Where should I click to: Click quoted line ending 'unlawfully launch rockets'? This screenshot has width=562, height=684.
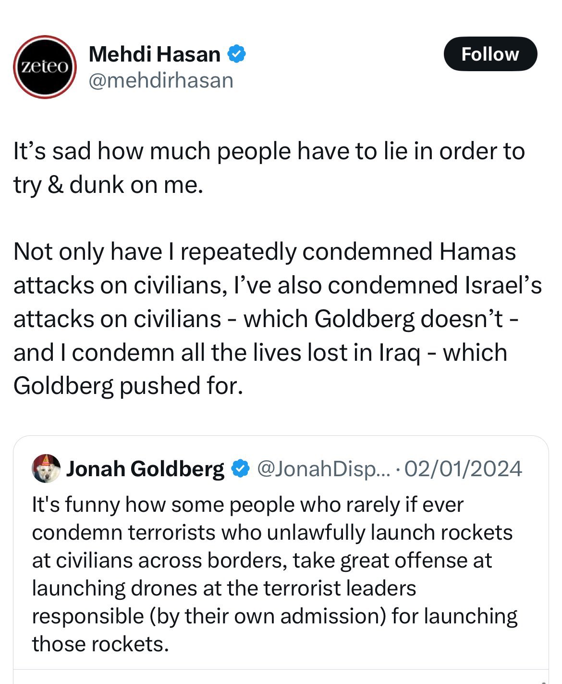(272, 532)
